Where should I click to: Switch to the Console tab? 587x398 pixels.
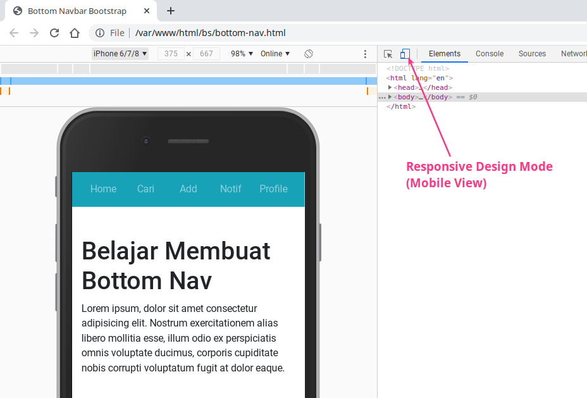(x=489, y=54)
